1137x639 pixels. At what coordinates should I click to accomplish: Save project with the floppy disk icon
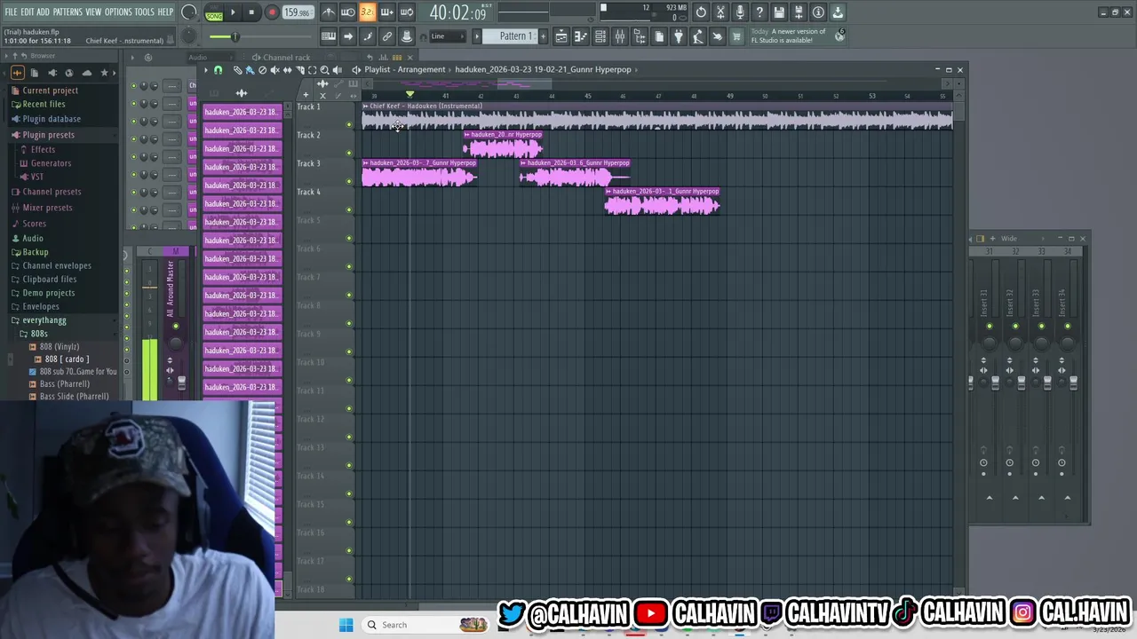pos(779,12)
